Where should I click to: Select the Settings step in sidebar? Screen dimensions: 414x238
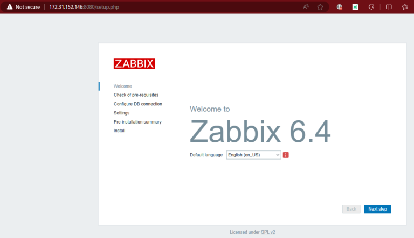click(121, 113)
